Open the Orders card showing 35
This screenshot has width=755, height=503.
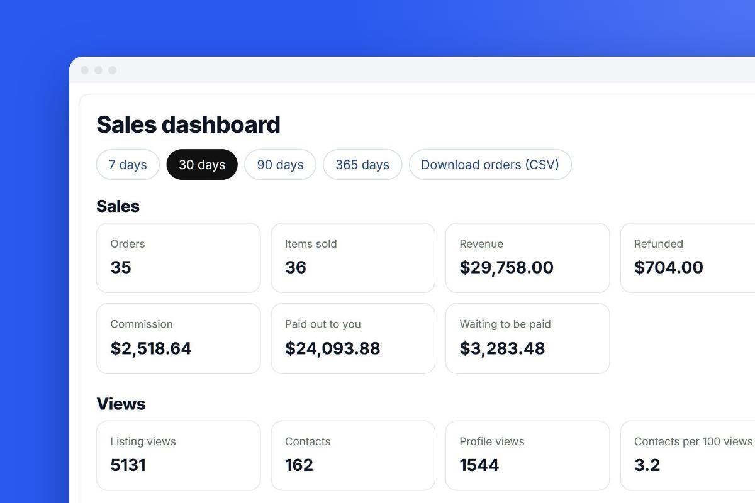(x=178, y=258)
